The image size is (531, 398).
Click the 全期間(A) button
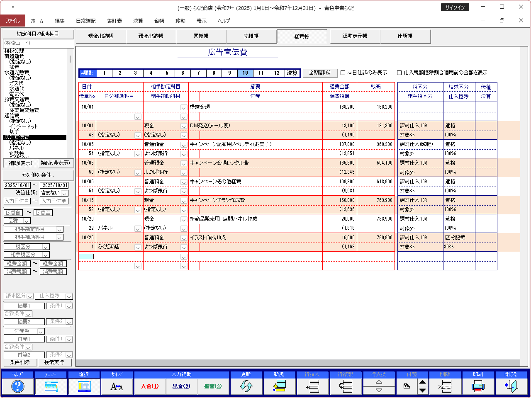point(319,73)
